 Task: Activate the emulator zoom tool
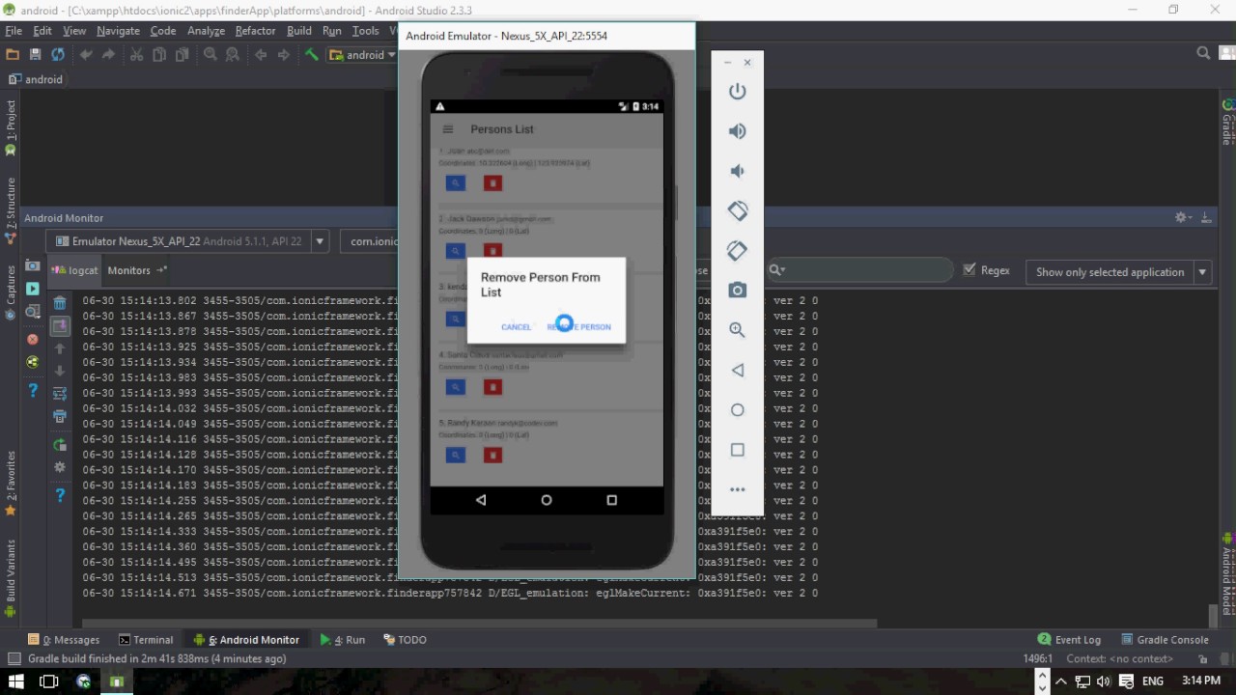pos(737,329)
